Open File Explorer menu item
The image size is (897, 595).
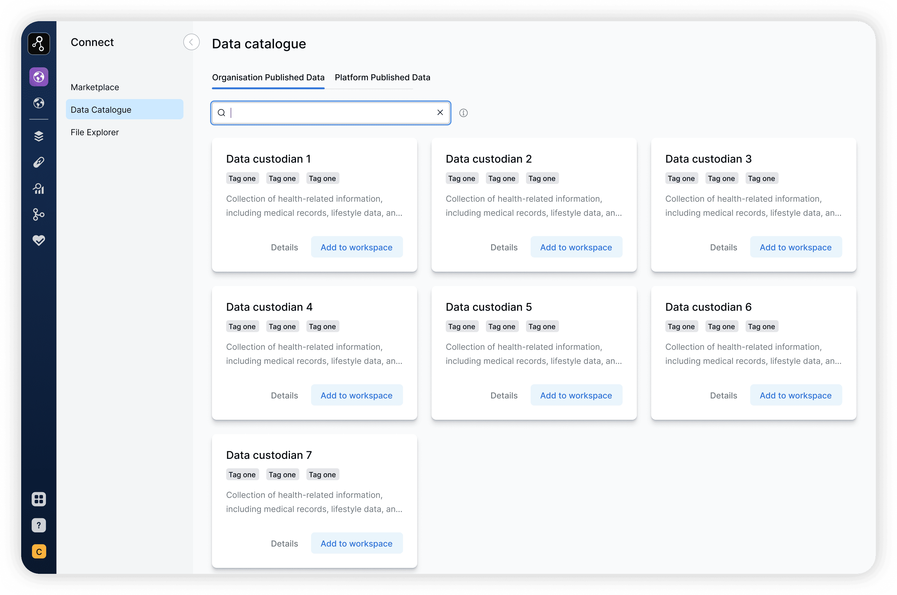95,132
